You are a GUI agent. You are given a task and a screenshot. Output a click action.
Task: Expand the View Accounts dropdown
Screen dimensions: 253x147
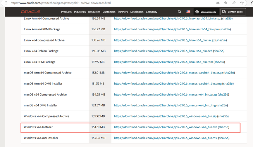coord(206,12)
